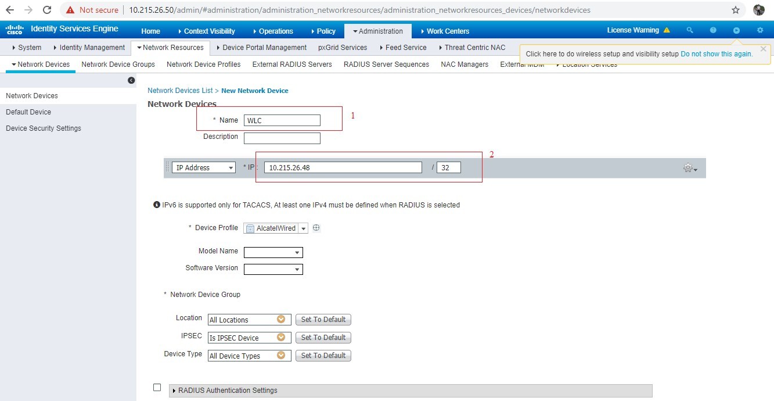This screenshot has width=774, height=401.
Task: Open the Home tab
Action: (x=150, y=31)
